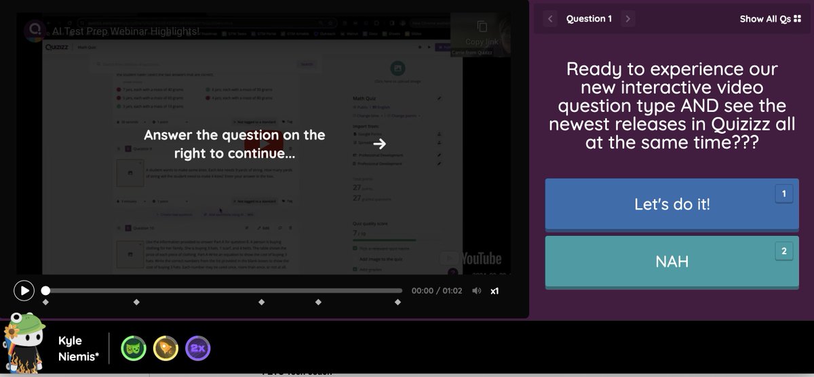
Task: Open the YouTube logo link
Action: (x=471, y=258)
